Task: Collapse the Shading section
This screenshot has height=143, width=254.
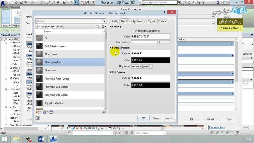Action: [110, 27]
